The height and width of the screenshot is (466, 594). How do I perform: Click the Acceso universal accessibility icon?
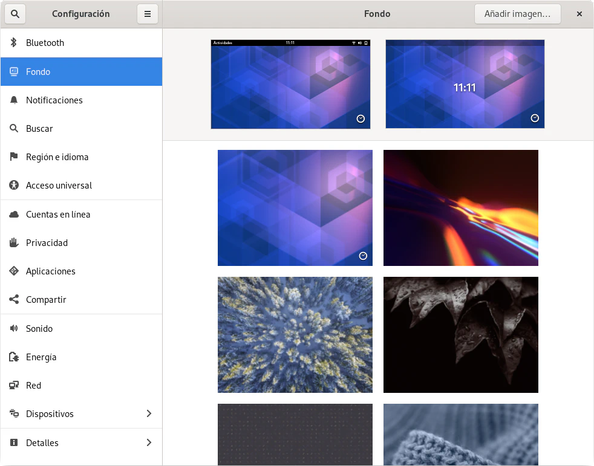(14, 186)
